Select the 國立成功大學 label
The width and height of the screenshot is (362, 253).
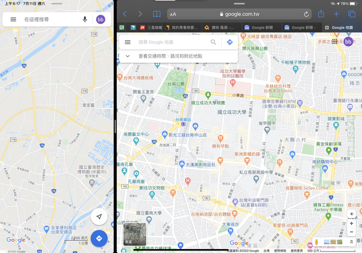point(232,112)
